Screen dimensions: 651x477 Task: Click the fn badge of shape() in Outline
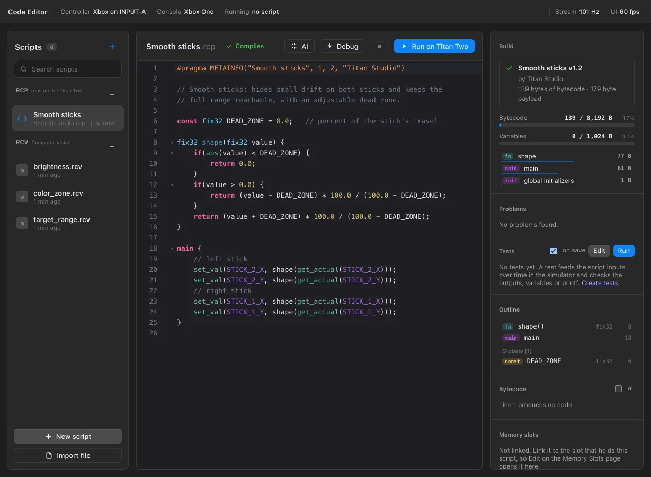coord(507,326)
